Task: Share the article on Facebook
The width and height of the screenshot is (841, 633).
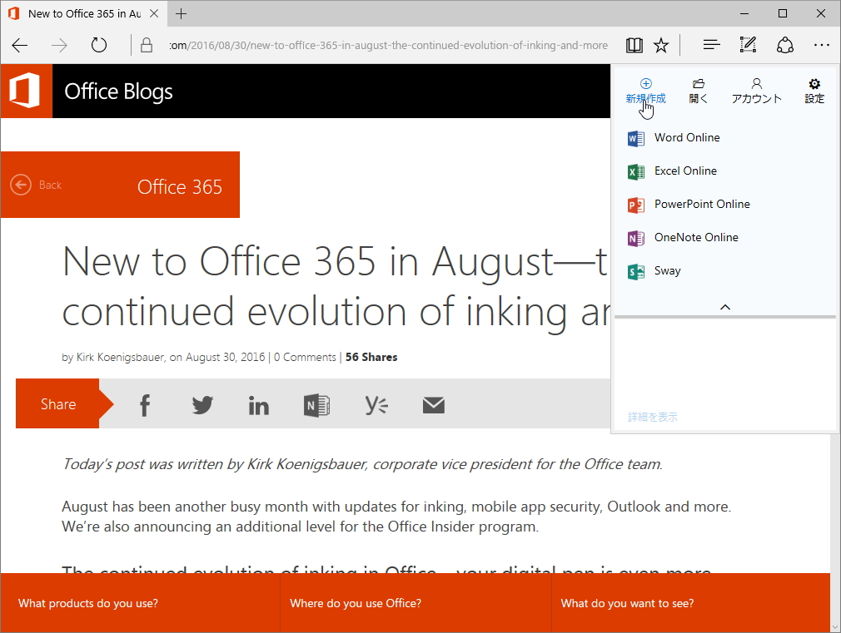Action: pos(144,405)
